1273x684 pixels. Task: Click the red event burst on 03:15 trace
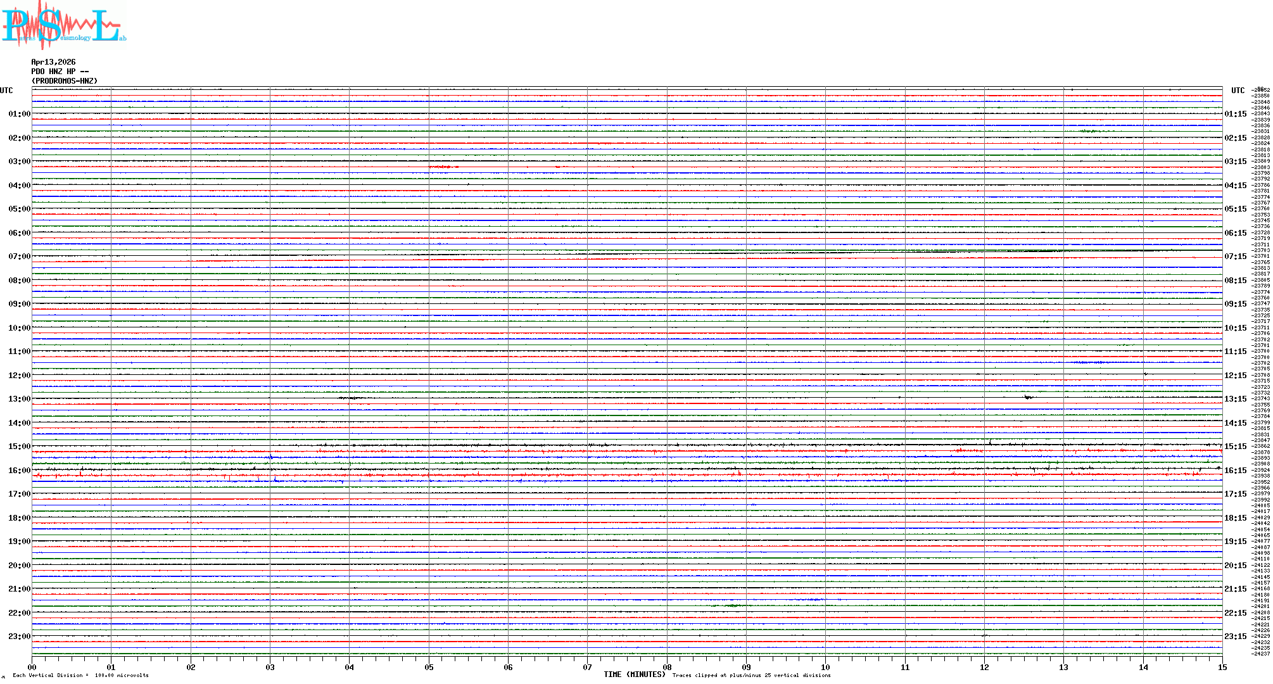coord(443,167)
